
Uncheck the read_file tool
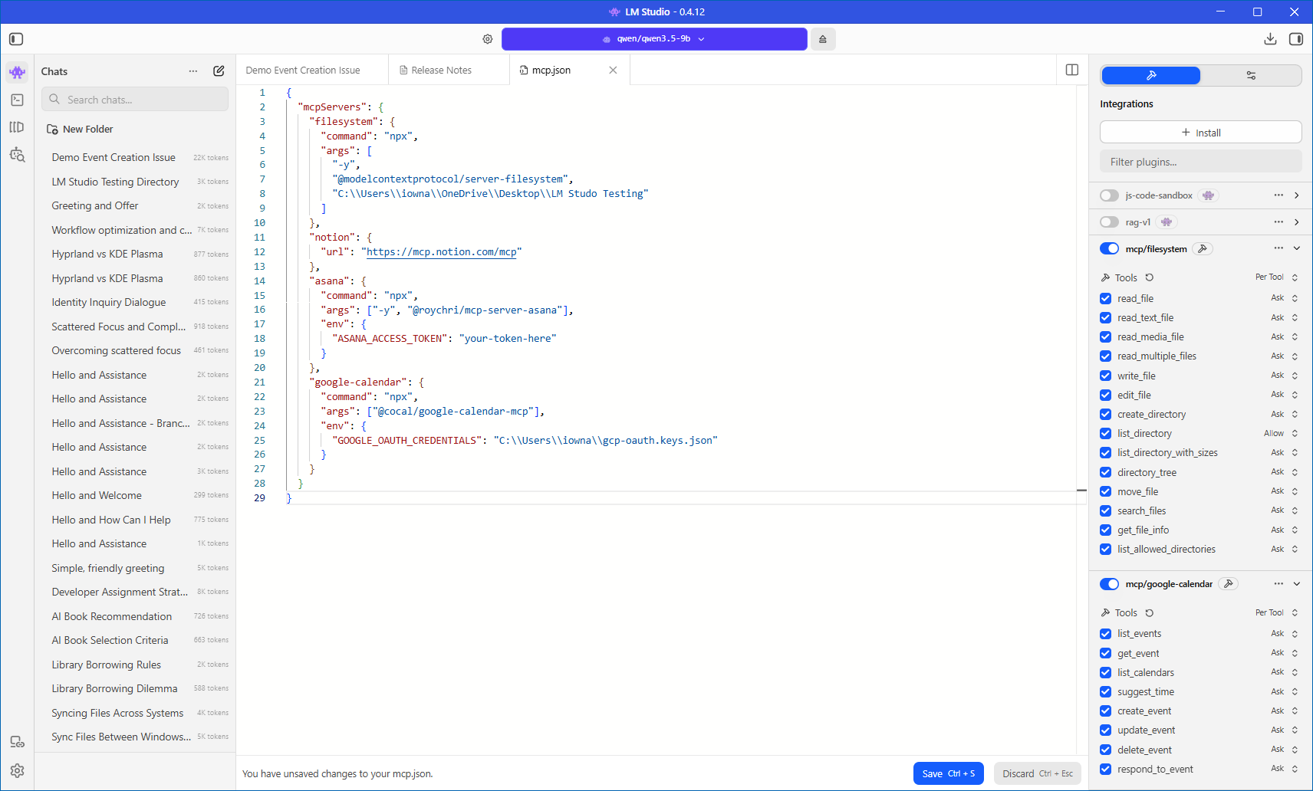[1105, 298]
